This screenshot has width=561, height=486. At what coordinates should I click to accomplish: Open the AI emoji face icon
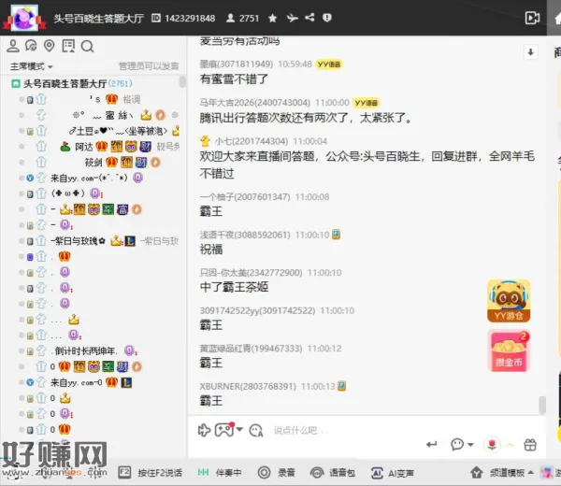point(256,431)
